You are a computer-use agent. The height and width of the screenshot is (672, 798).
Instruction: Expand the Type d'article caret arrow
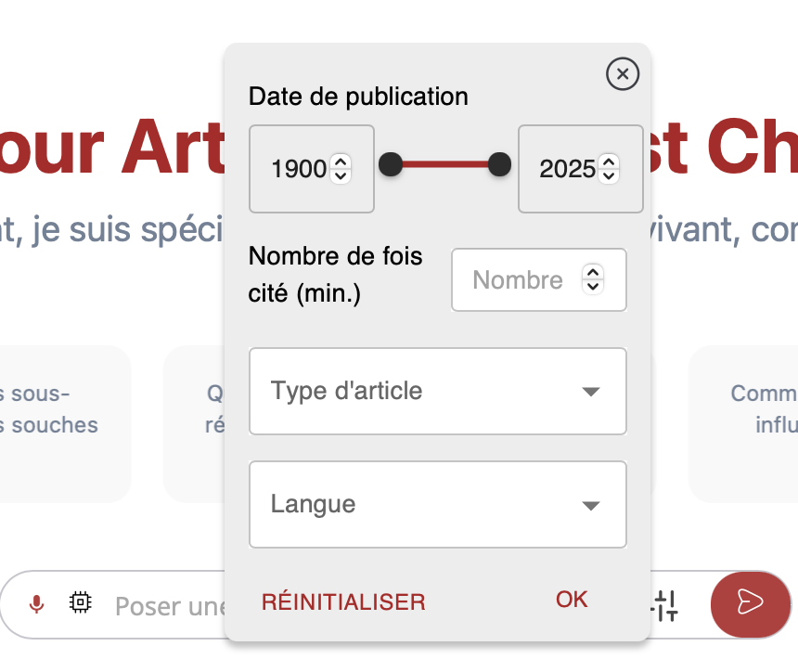(591, 393)
